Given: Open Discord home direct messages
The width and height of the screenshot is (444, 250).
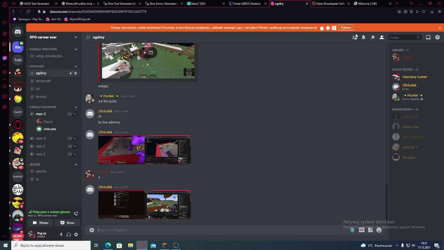Looking at the screenshot, I should [18, 32].
